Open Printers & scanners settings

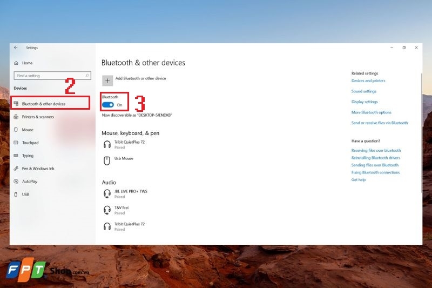pyautogui.click(x=38, y=117)
